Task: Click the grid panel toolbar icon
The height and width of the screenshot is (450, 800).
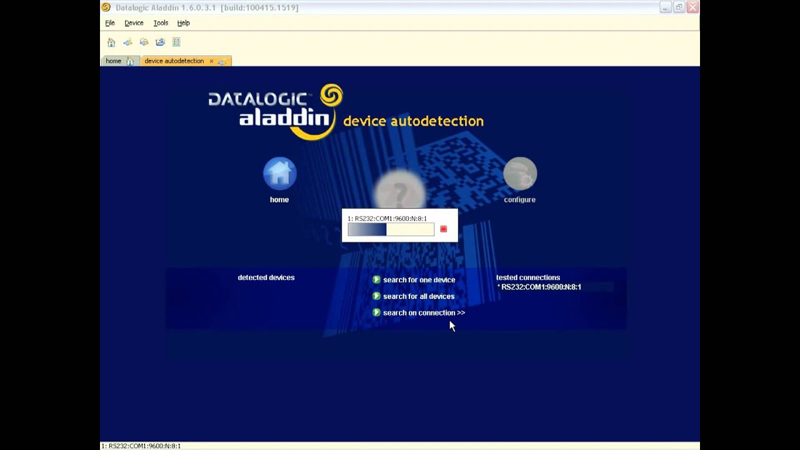Action: pyautogui.click(x=176, y=42)
